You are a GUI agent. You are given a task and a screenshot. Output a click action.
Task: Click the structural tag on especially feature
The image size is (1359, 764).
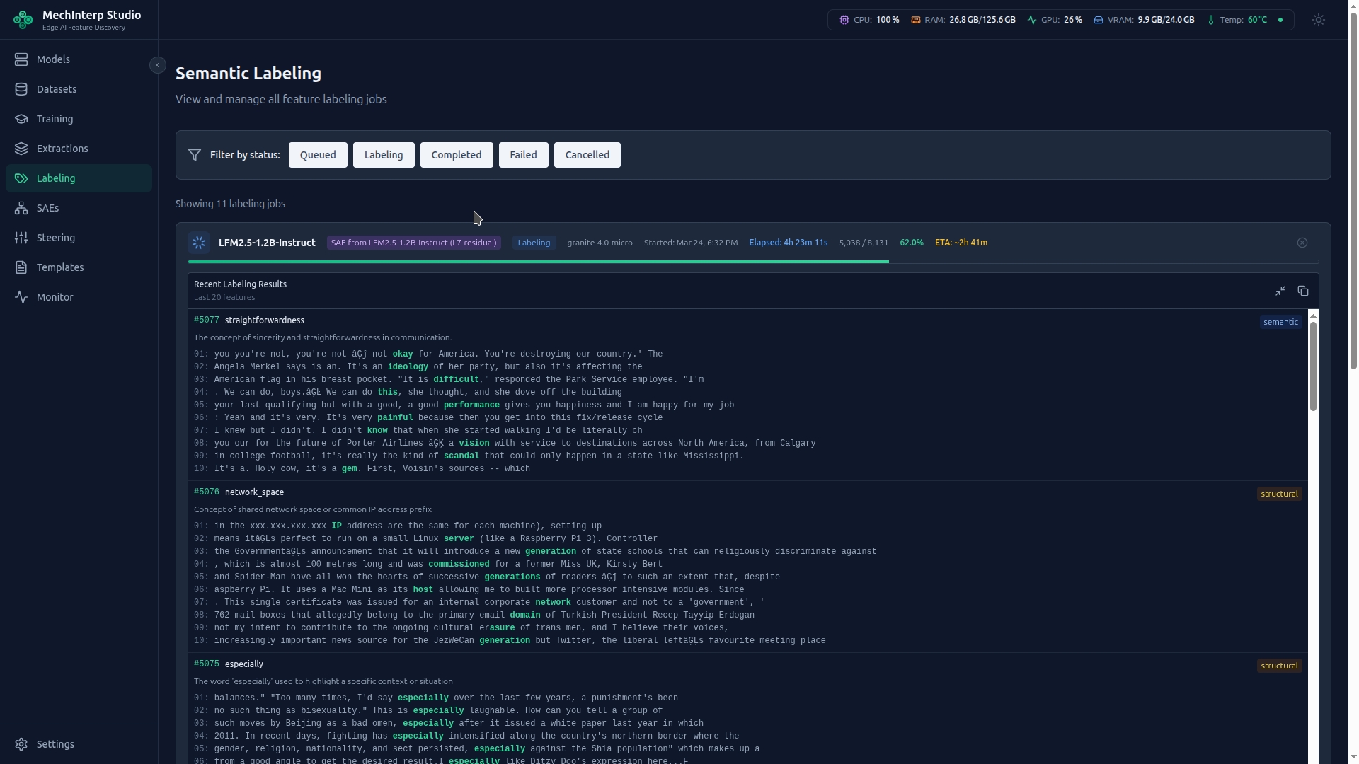click(1279, 666)
